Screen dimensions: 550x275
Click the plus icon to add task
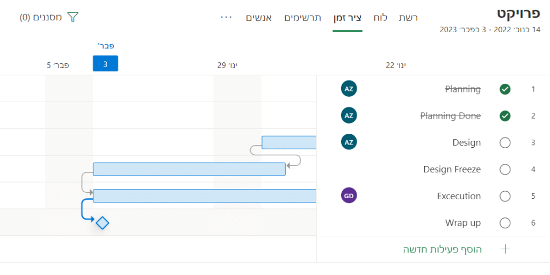tap(505, 249)
